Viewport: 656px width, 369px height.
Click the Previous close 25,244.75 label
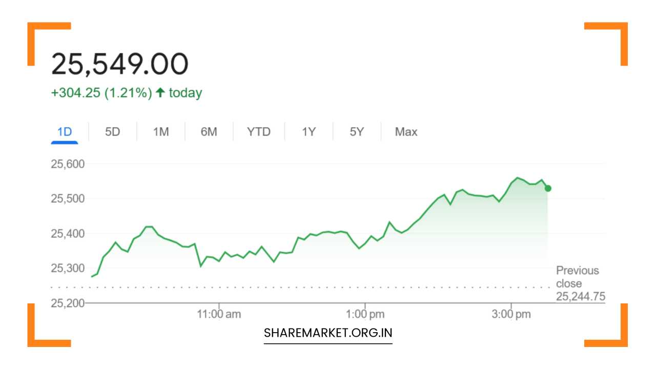coord(578,283)
